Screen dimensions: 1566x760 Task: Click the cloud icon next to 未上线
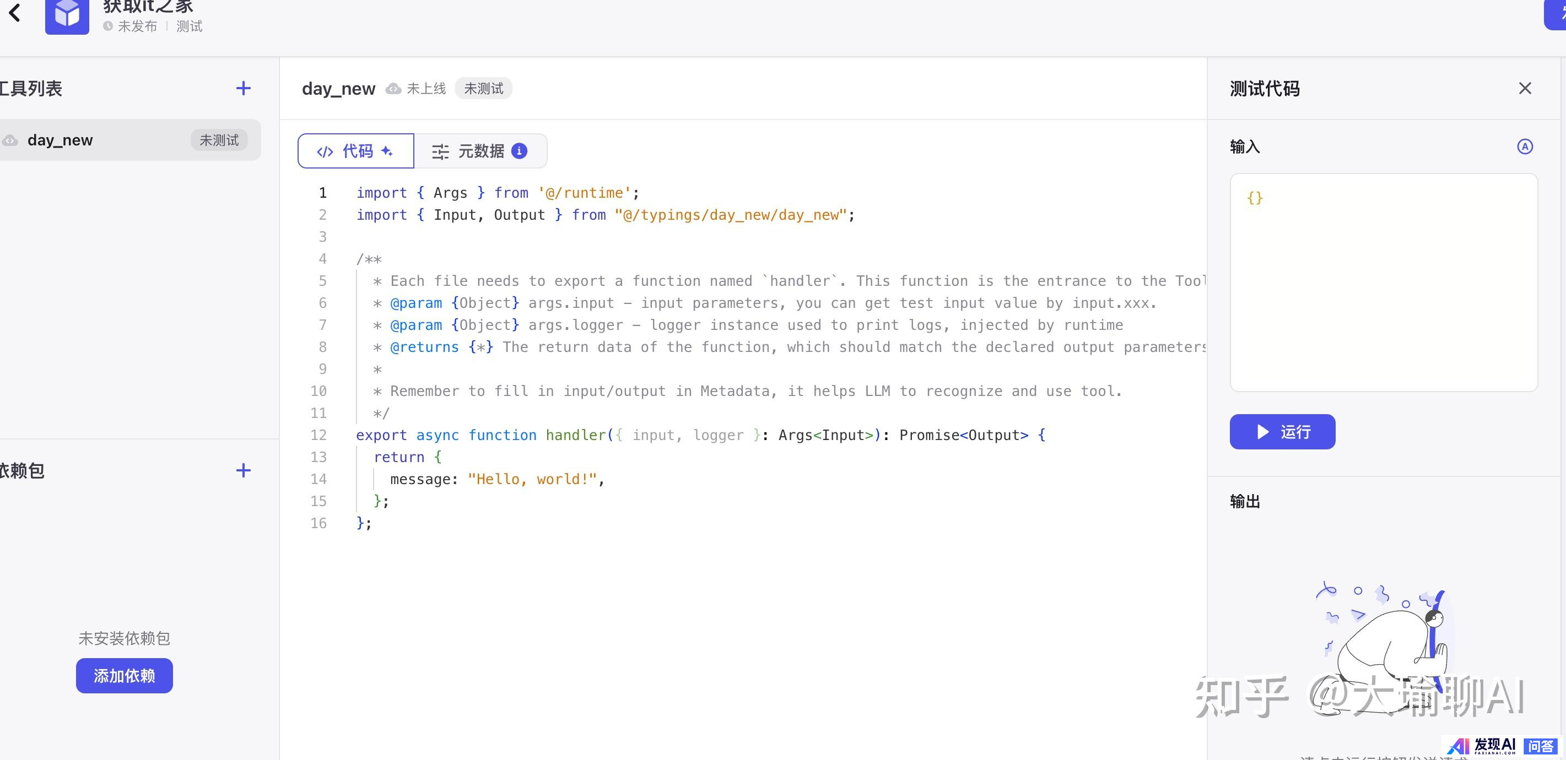394,89
